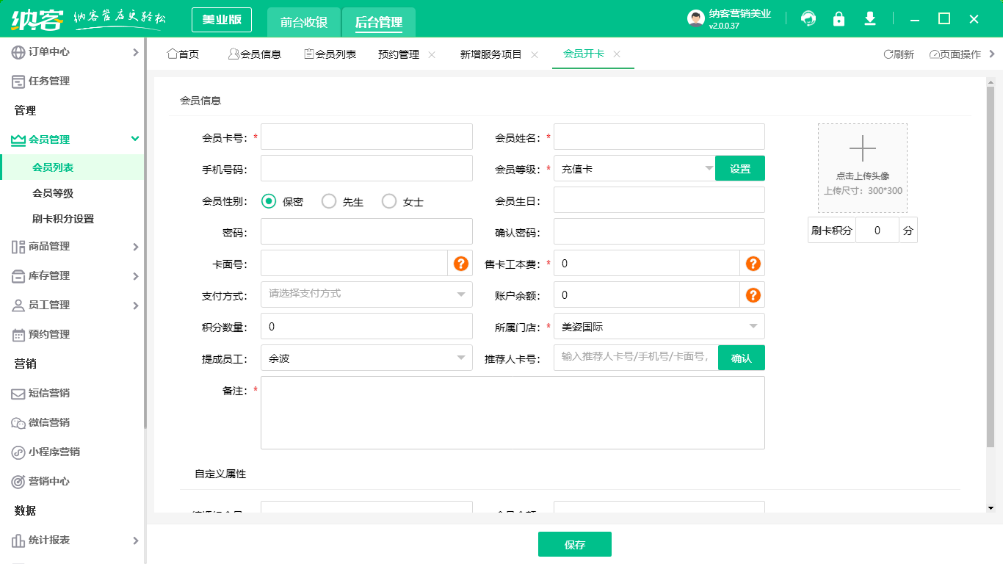The width and height of the screenshot is (1003, 564).
Task: Click the green 保存 button
Action: (574, 544)
